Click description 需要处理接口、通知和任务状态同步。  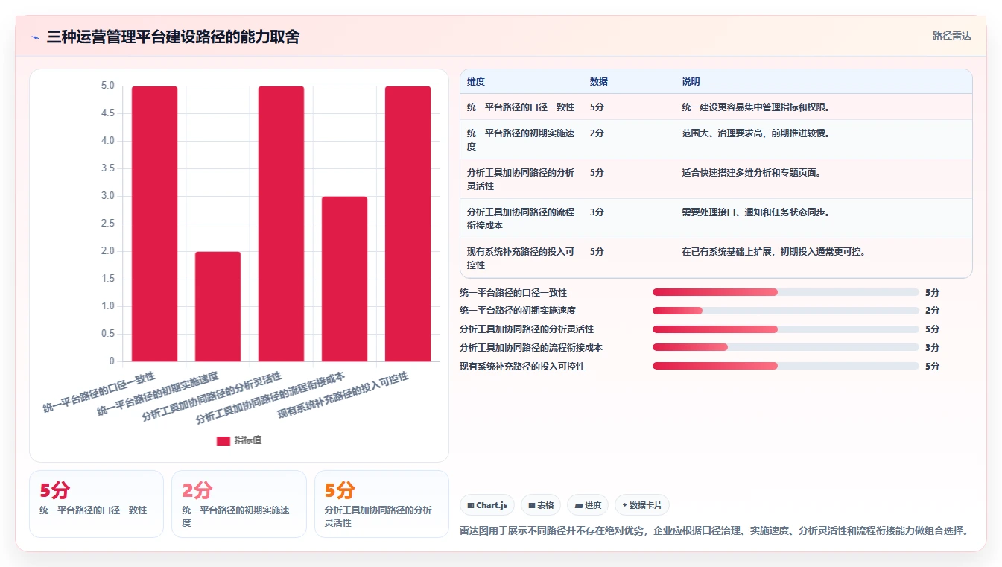[x=755, y=212]
